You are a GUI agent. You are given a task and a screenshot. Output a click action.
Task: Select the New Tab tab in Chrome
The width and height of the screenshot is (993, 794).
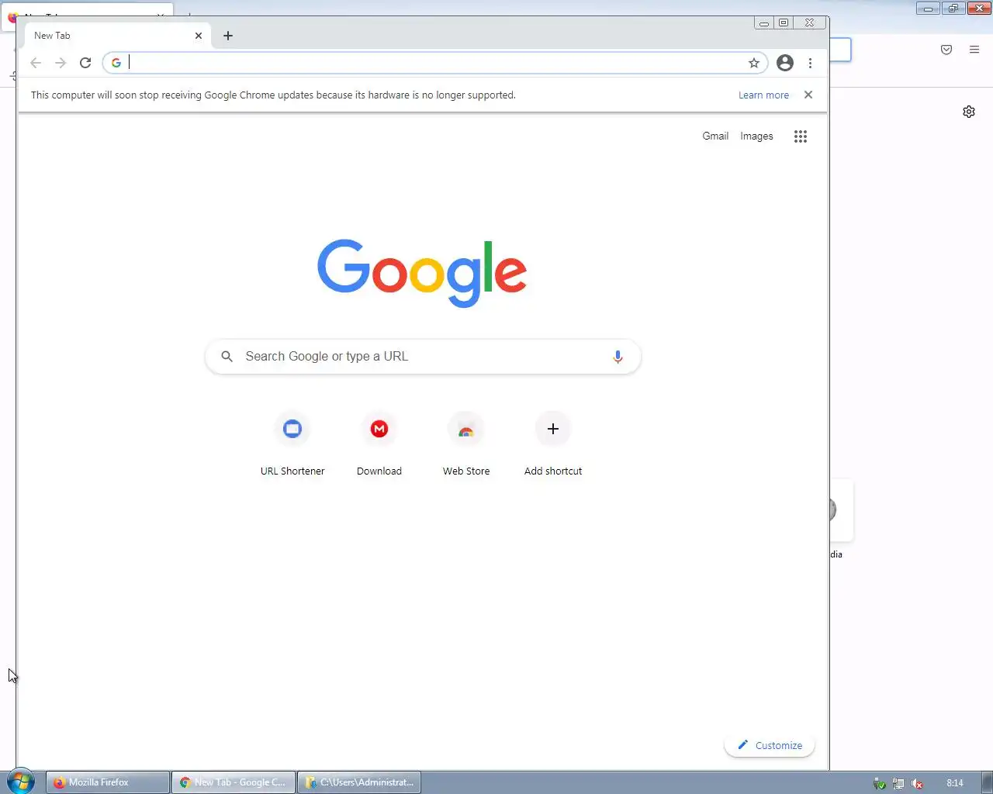coord(117,36)
